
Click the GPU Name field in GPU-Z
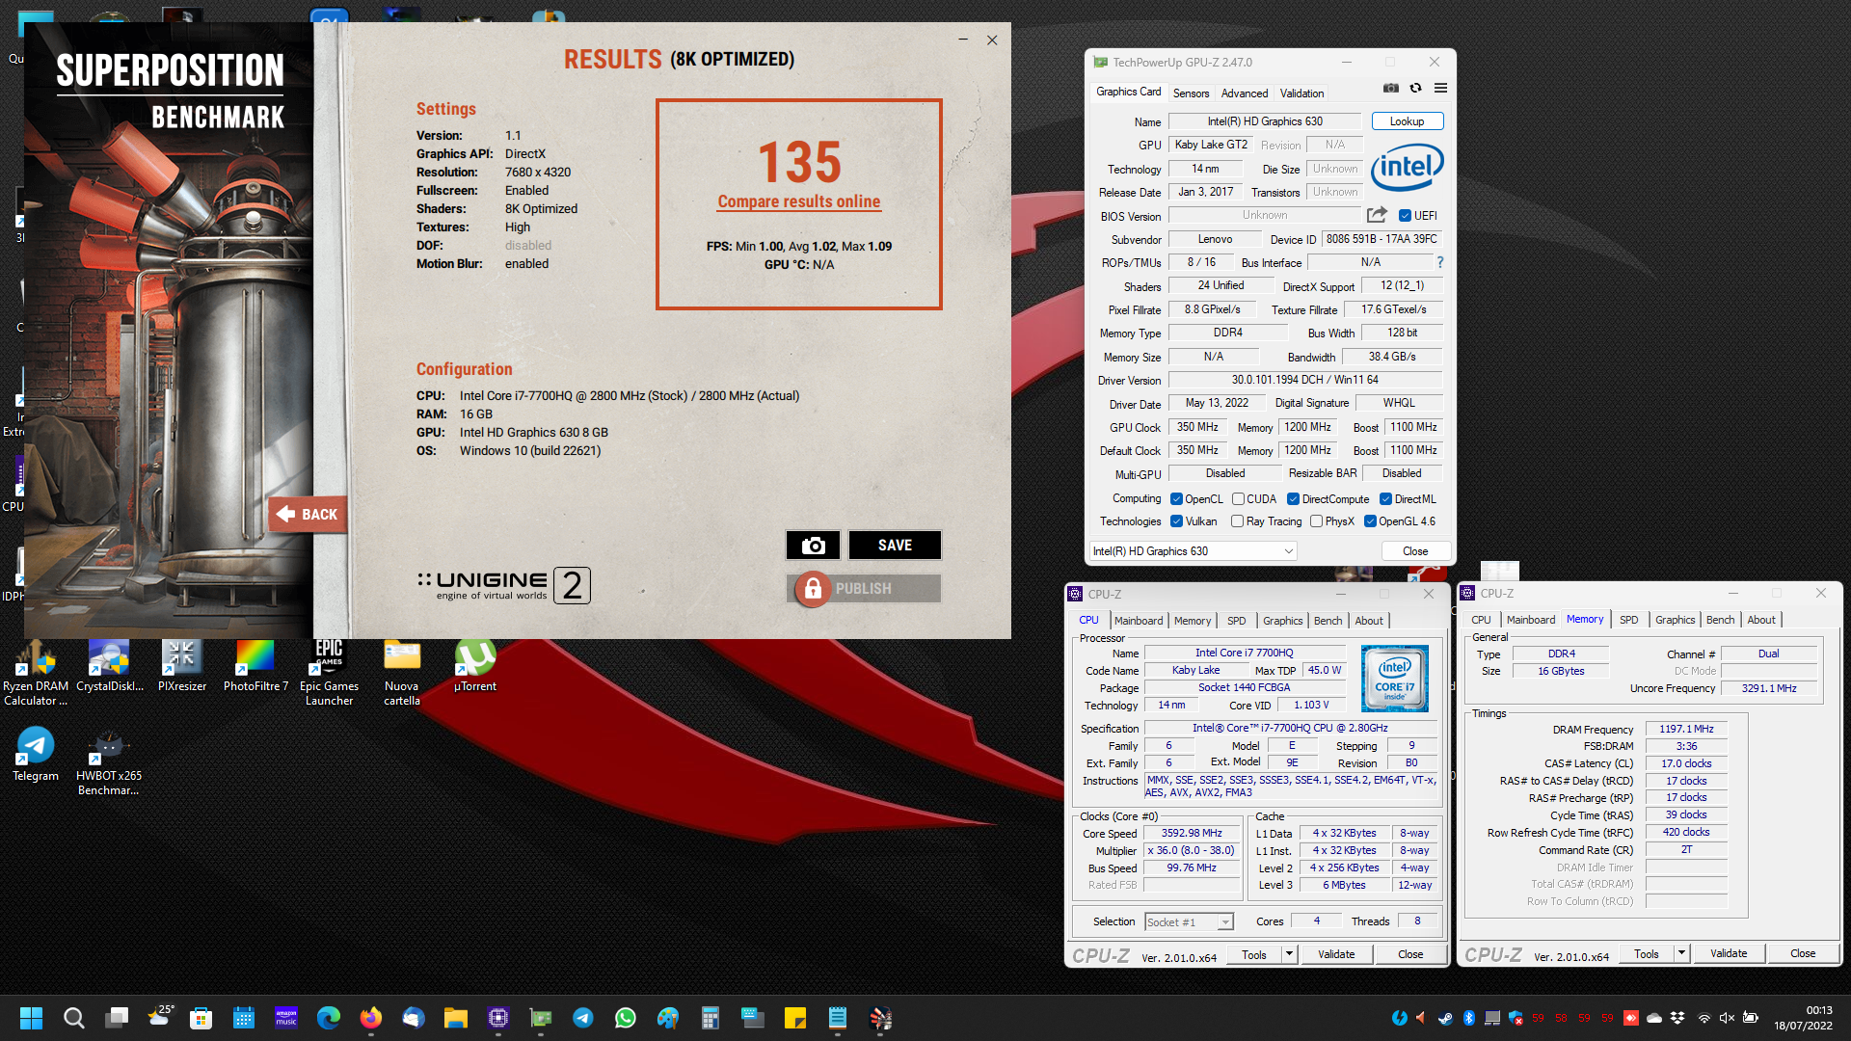[1264, 121]
